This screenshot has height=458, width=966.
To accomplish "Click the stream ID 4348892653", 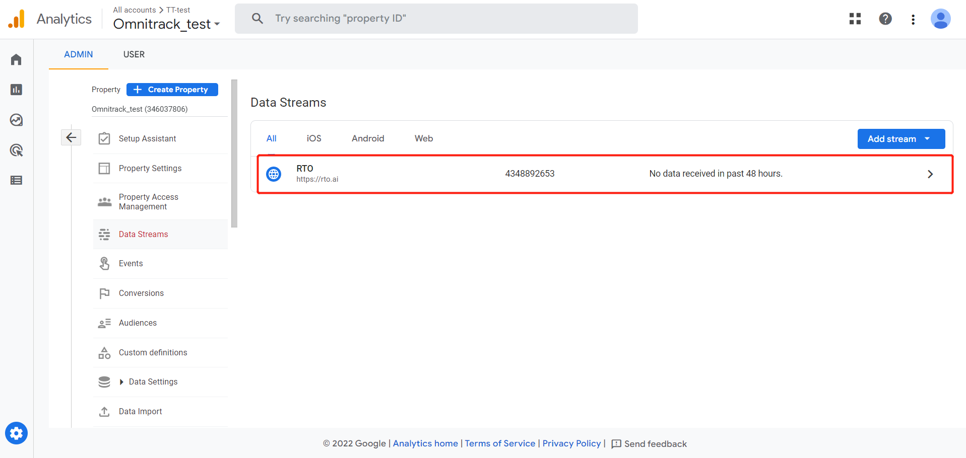I will [x=530, y=174].
